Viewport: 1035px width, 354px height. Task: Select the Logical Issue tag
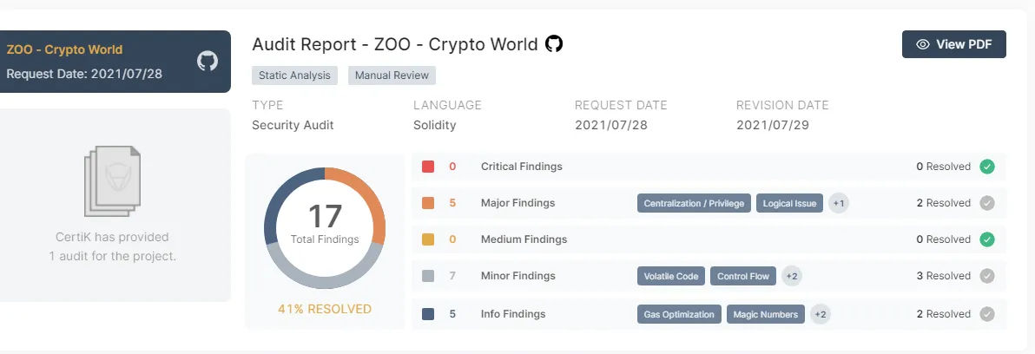coord(789,203)
